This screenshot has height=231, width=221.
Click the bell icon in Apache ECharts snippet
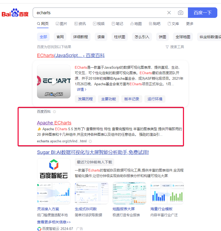click(x=39, y=129)
